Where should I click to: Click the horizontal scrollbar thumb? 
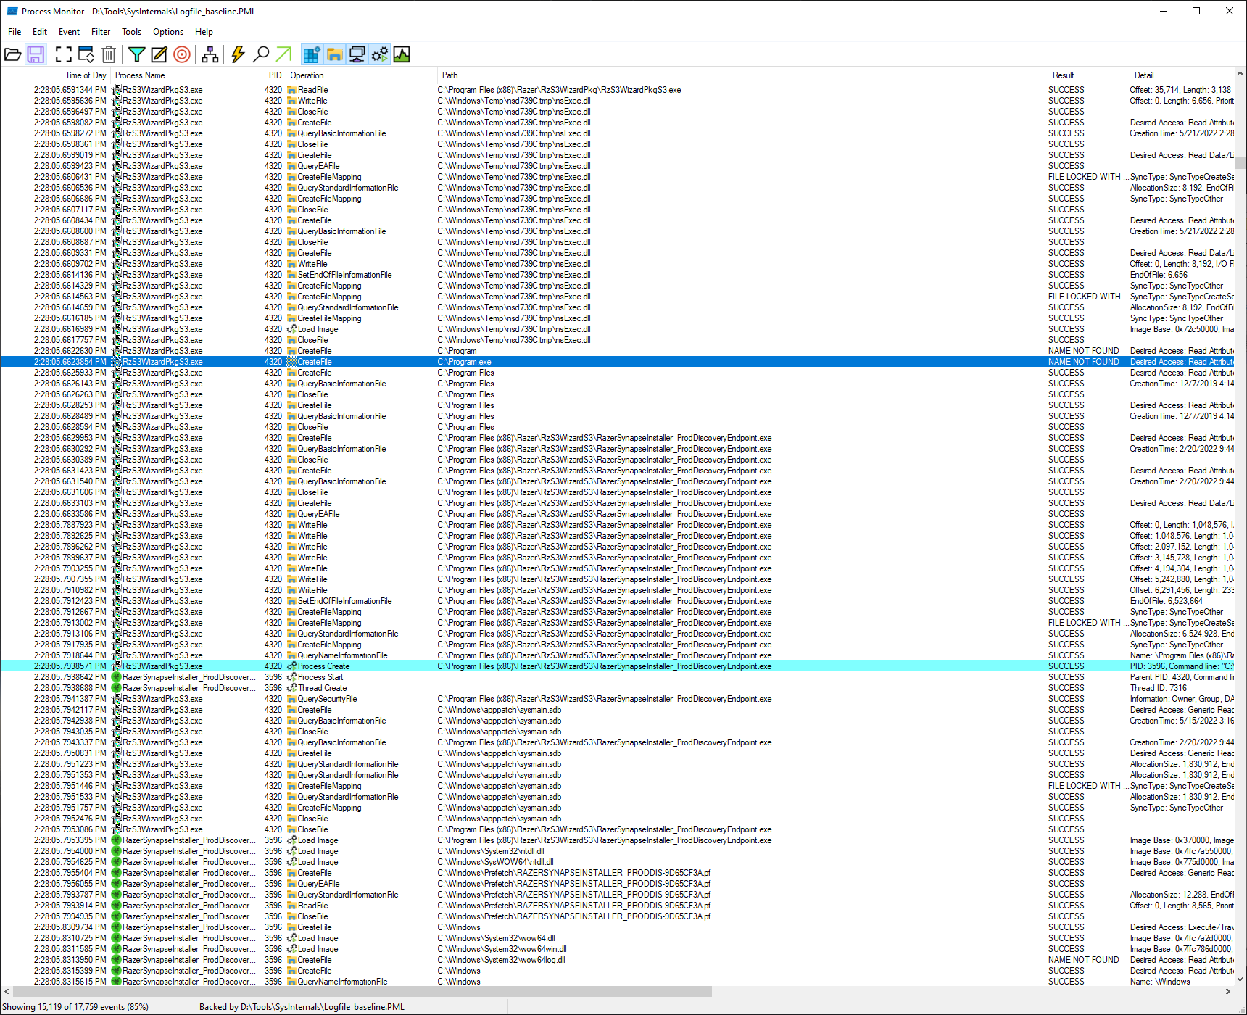coord(362,991)
